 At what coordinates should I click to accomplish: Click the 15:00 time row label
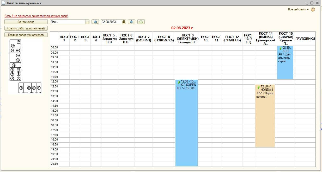(54, 111)
